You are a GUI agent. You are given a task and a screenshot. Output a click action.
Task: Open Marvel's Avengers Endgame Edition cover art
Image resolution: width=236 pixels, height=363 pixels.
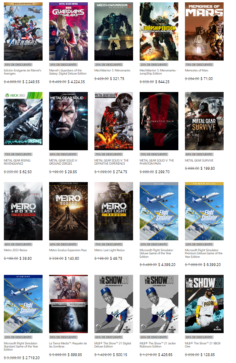click(x=23, y=31)
